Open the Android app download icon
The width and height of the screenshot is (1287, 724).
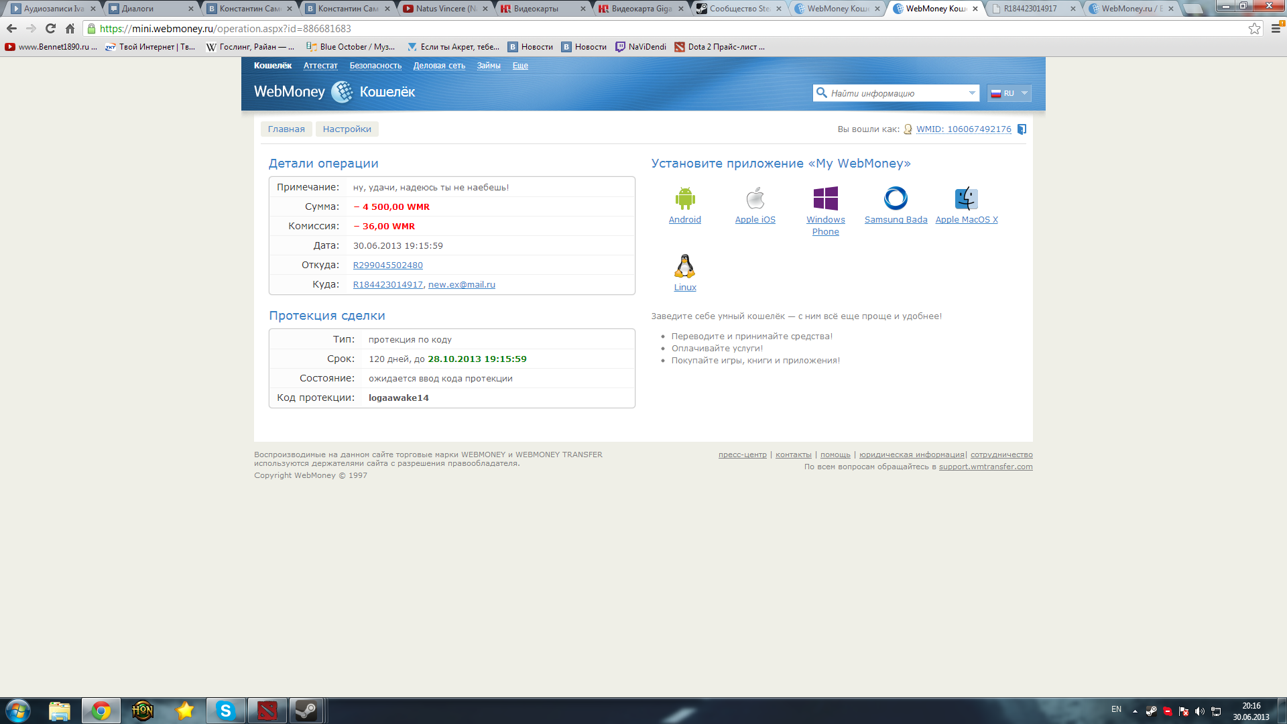point(684,198)
